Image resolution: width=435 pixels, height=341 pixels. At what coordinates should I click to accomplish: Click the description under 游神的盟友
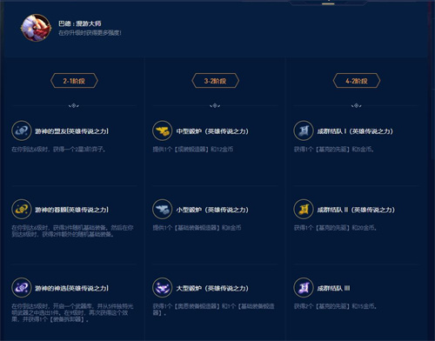59,150
